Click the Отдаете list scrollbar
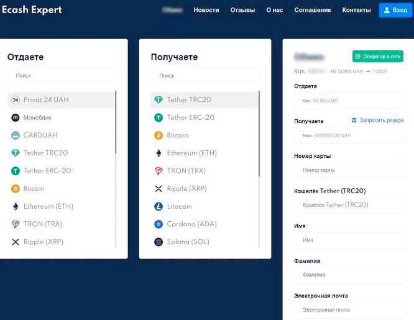This screenshot has width=414, height=320. click(116, 124)
